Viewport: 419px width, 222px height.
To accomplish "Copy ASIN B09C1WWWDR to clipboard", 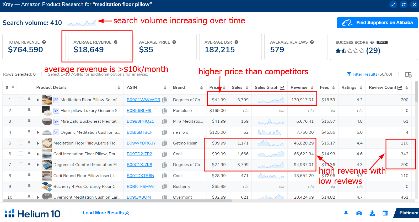I will [165, 100].
